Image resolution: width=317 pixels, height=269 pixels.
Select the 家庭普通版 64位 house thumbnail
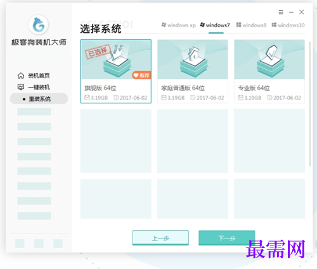pyautogui.click(x=193, y=60)
